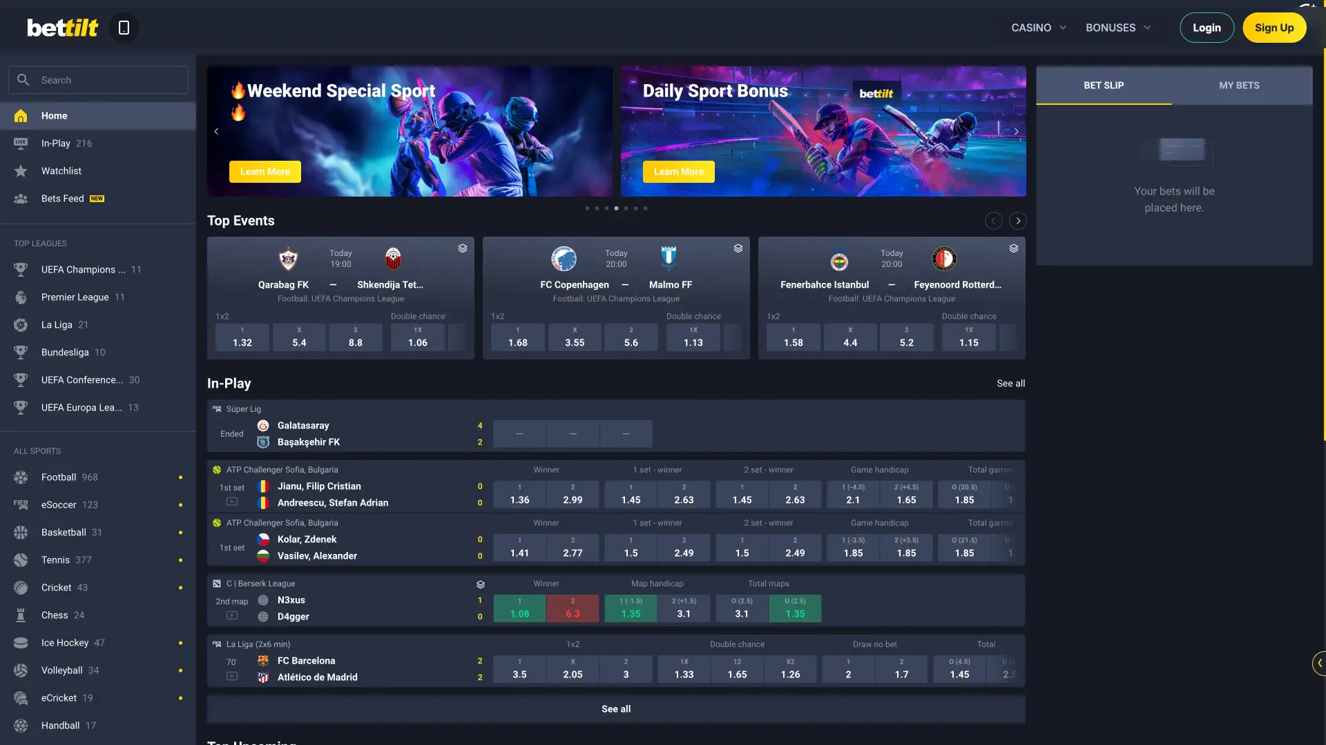Select odds 1.32 for Qarabag FK win

pyautogui.click(x=242, y=337)
